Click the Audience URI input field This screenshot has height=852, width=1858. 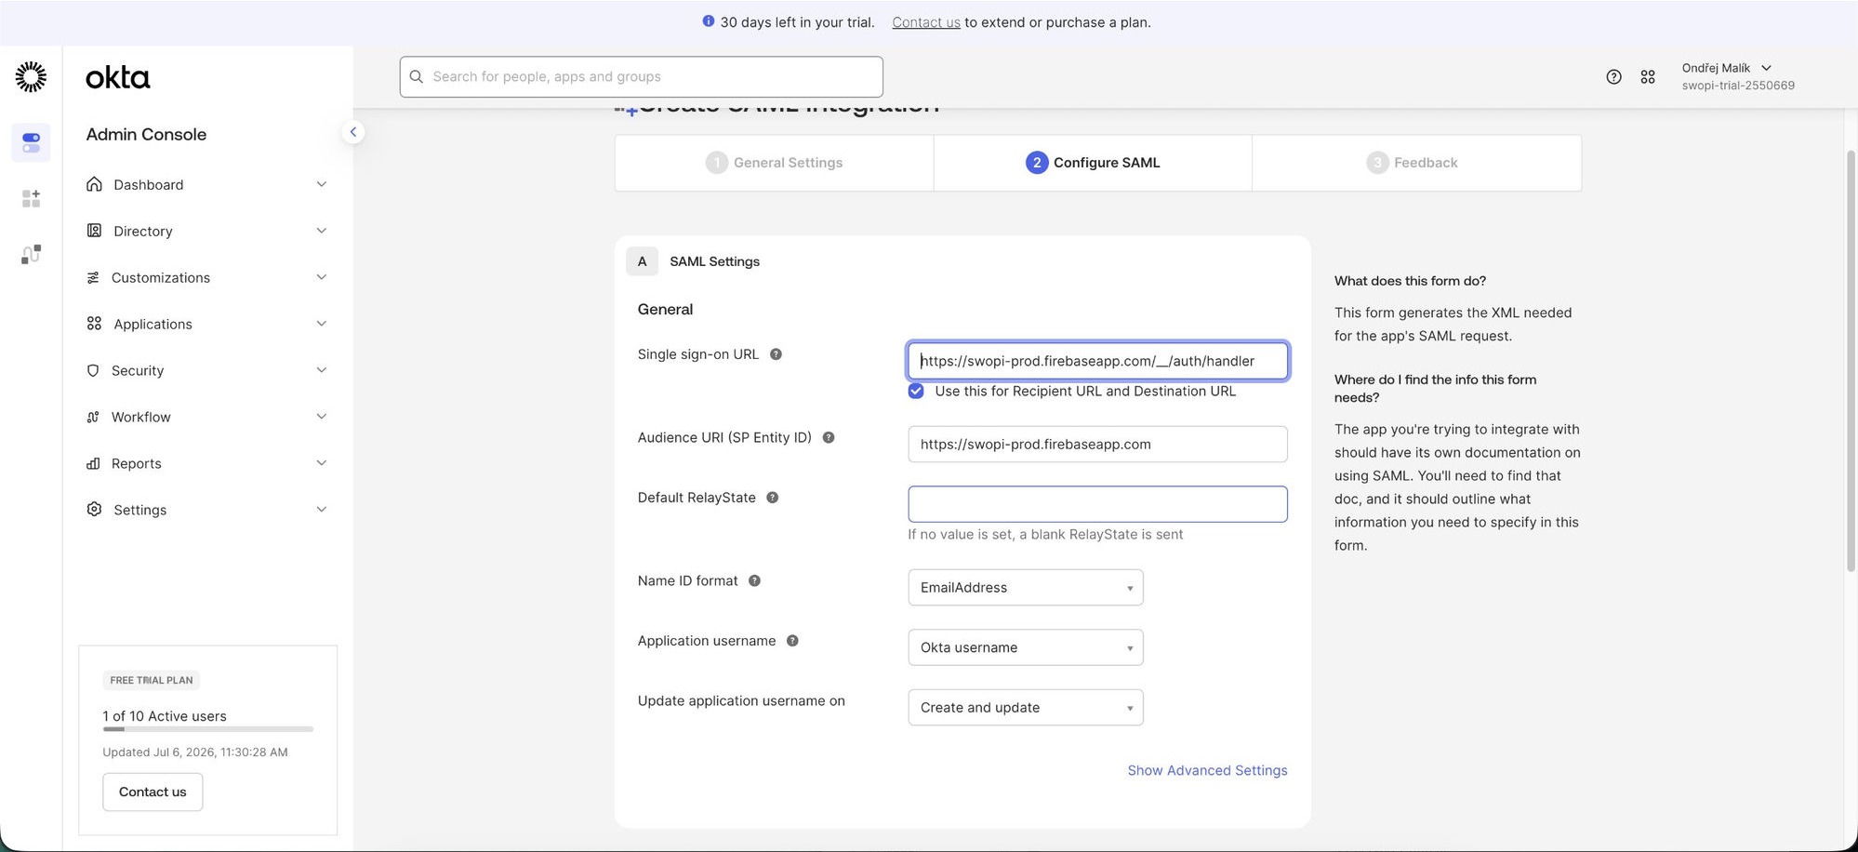1097,445
